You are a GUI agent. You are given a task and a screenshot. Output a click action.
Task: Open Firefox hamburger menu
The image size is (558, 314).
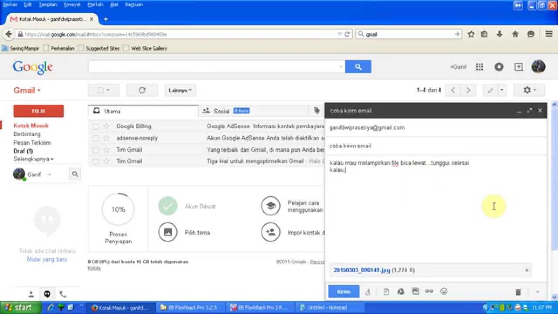click(x=549, y=34)
